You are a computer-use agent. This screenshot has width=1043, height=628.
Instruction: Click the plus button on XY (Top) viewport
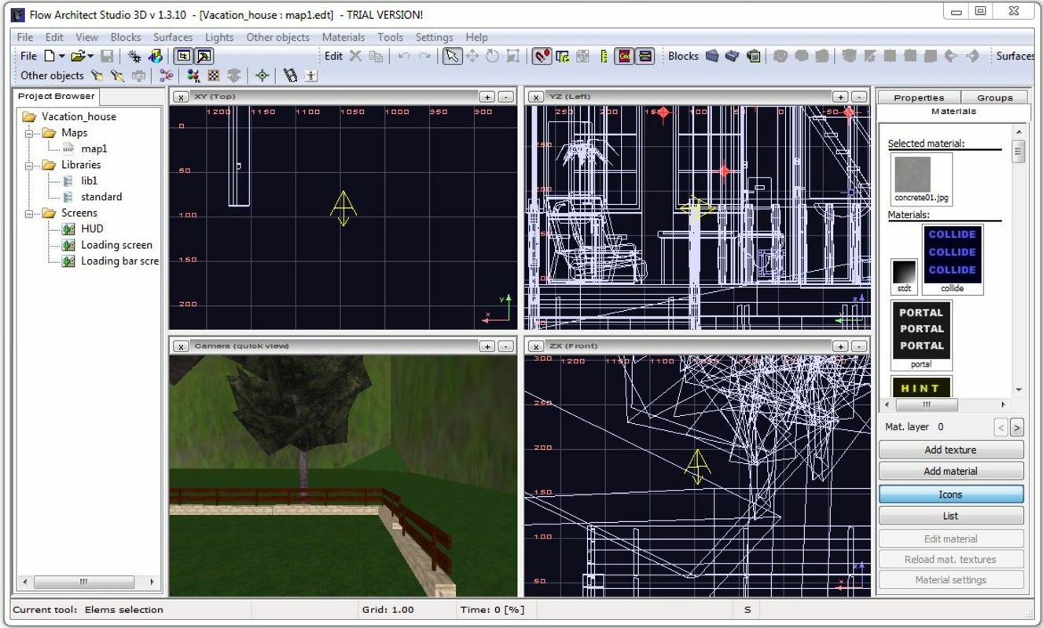[487, 97]
